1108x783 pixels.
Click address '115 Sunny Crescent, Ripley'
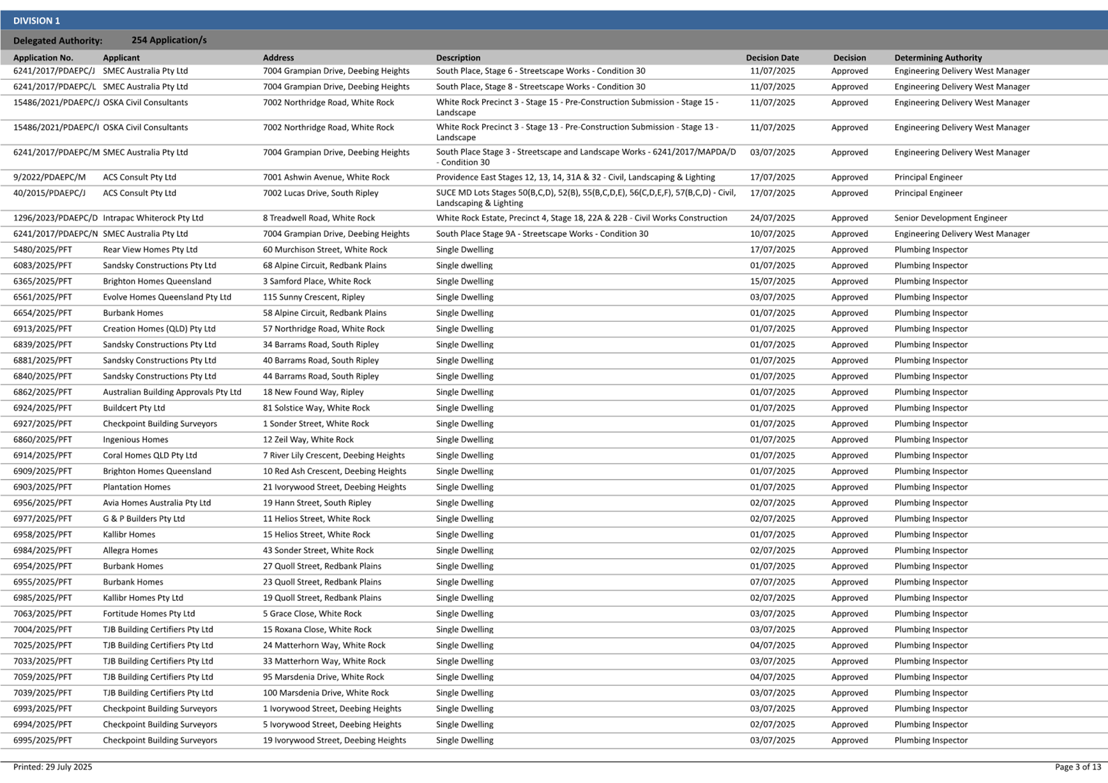[314, 297]
